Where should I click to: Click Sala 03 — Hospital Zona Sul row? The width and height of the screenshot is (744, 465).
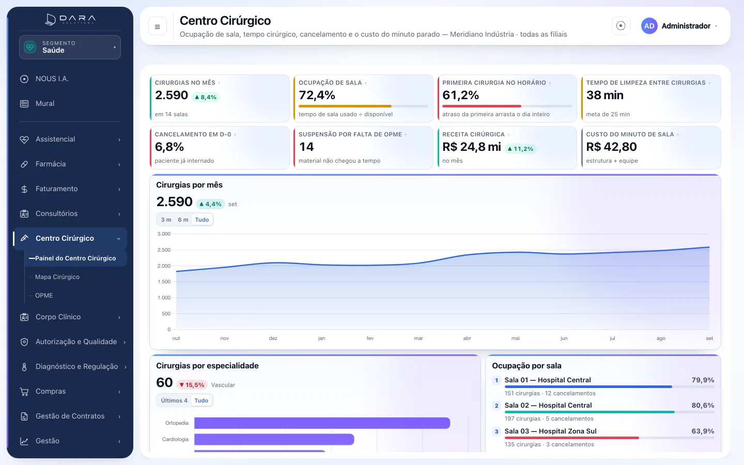(x=603, y=437)
